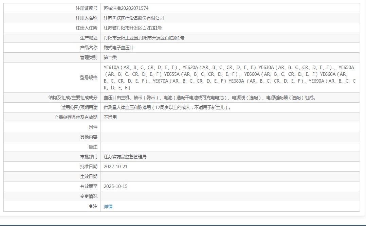Screen dimensions: 366x226
Task: Click the model specification text starting YE610A
Action: pyautogui.click(x=230, y=77)
